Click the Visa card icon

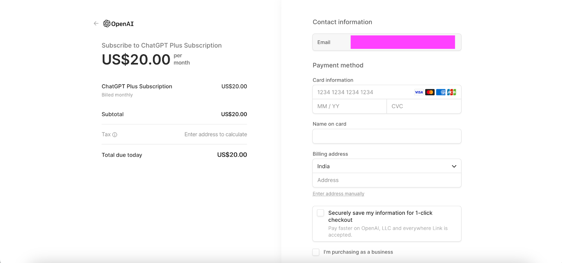[x=419, y=92]
